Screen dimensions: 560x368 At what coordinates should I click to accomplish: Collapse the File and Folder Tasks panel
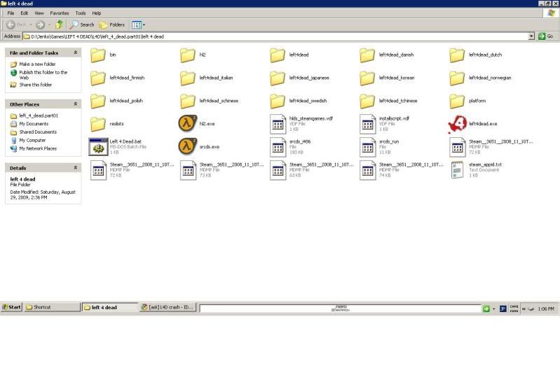pos(76,52)
